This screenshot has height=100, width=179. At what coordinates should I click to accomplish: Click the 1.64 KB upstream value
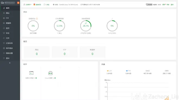point(109,73)
